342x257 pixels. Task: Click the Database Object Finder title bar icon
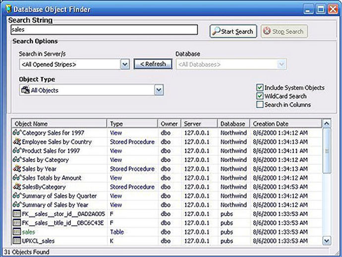pos(8,9)
